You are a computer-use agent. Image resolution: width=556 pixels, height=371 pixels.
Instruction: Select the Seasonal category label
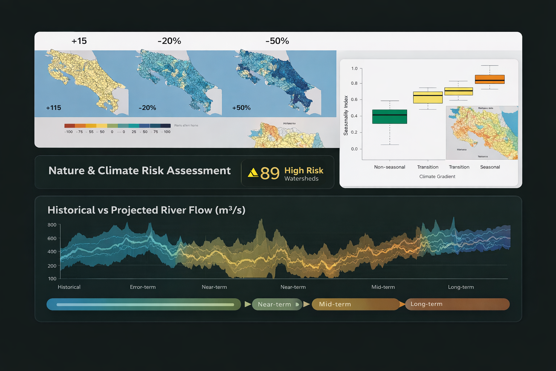490,167
